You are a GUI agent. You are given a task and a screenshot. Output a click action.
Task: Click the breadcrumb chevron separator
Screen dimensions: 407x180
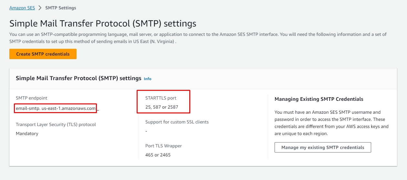click(x=40, y=8)
